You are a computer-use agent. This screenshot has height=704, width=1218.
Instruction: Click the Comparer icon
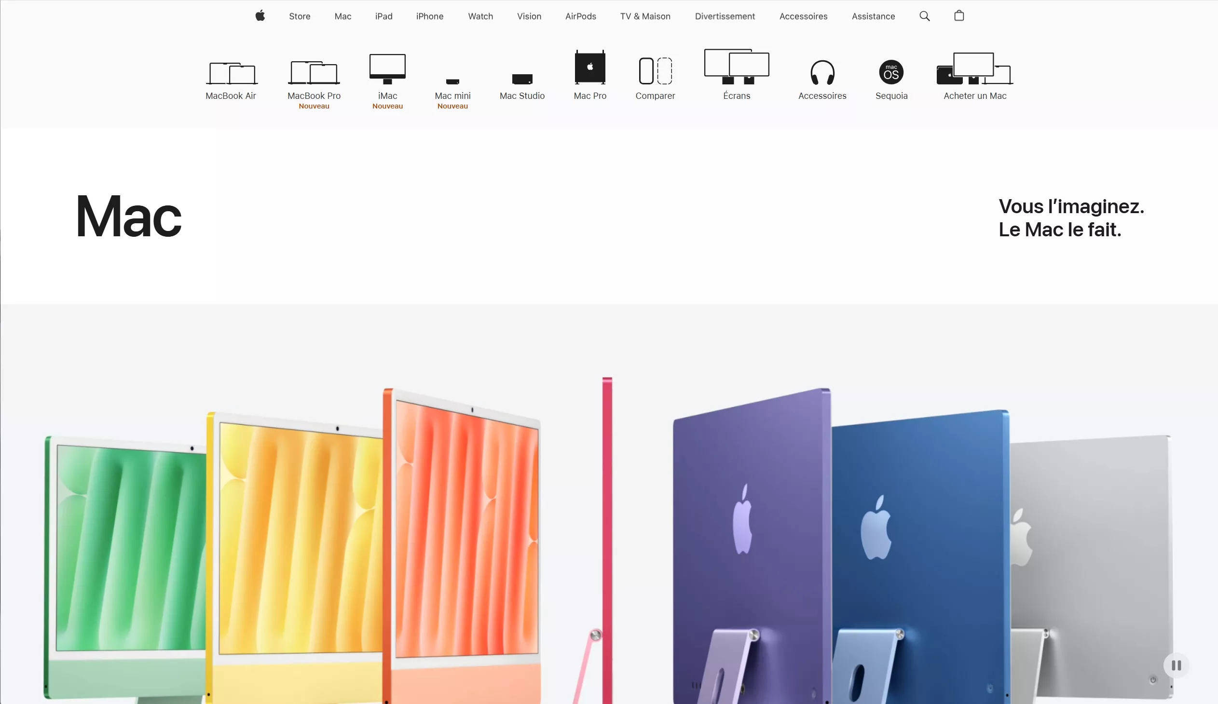coord(655,71)
